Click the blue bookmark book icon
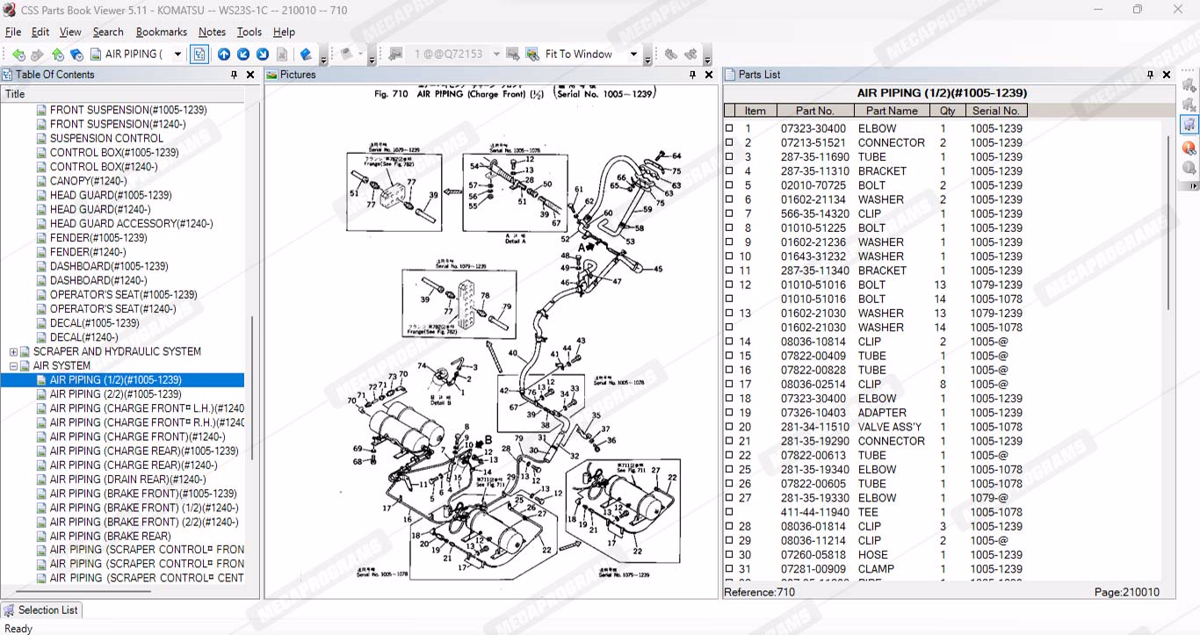The width and height of the screenshot is (1200, 635). pyautogui.click(x=306, y=54)
